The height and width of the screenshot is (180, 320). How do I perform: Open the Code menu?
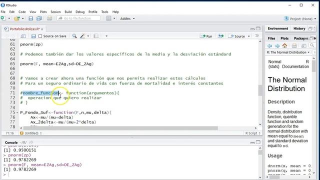tap(22, 12)
